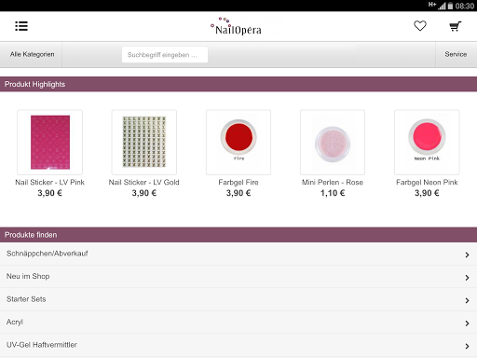Expand Neu im Shop chevron arrow
The height and width of the screenshot is (358, 477).
(x=467, y=278)
